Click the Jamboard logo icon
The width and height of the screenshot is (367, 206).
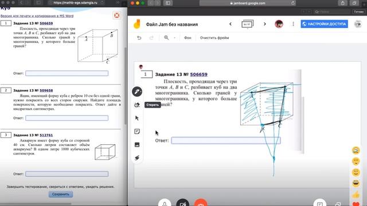point(137,24)
